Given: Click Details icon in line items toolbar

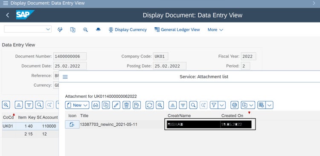Looking at the screenshot, I should coord(6,105).
